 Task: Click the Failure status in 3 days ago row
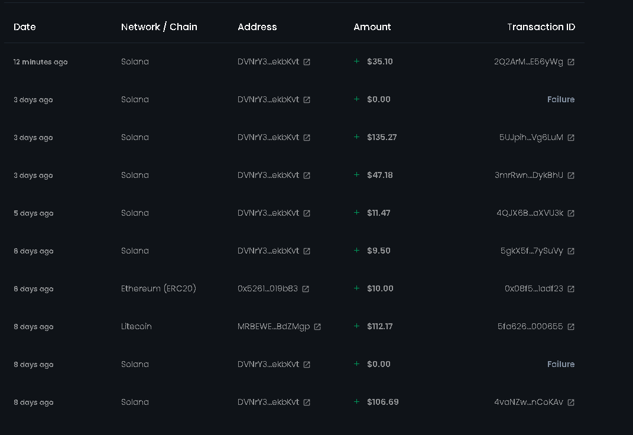click(x=561, y=99)
